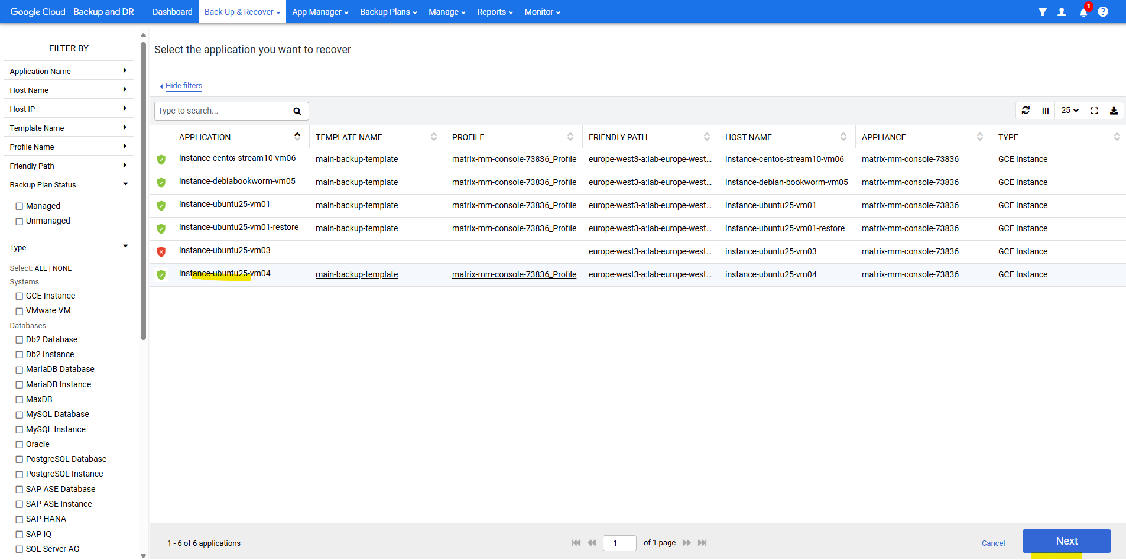Enable the Managed checkbox

pyautogui.click(x=20, y=206)
